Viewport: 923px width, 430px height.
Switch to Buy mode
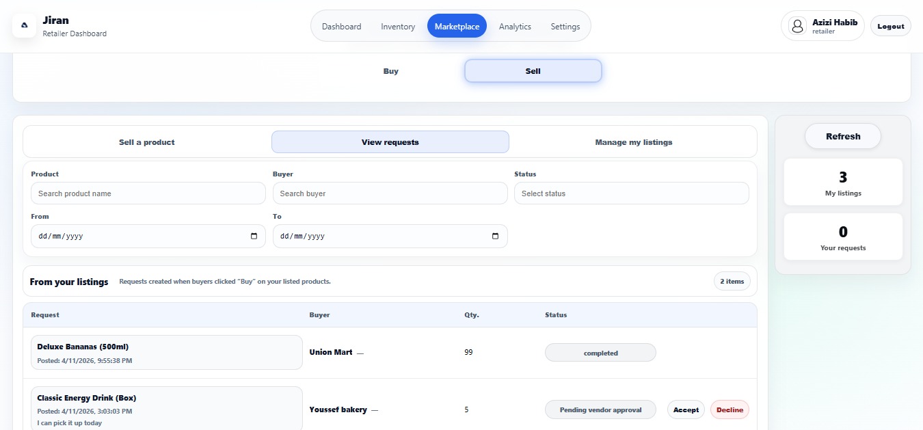(390, 71)
